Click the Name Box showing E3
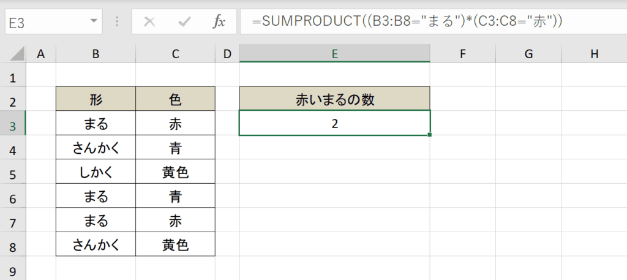Image resolution: width=627 pixels, height=280 pixels. pos(54,21)
